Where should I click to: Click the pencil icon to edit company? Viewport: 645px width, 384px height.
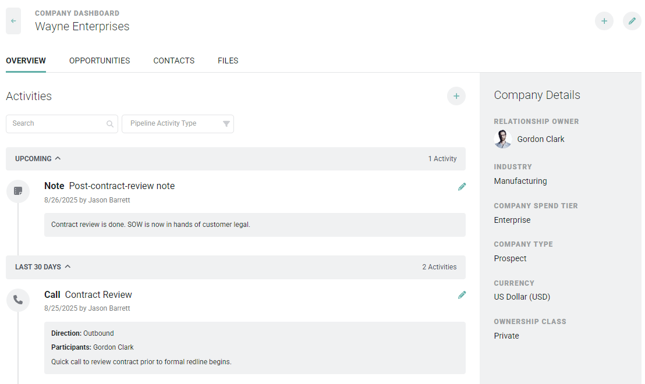[x=632, y=21]
